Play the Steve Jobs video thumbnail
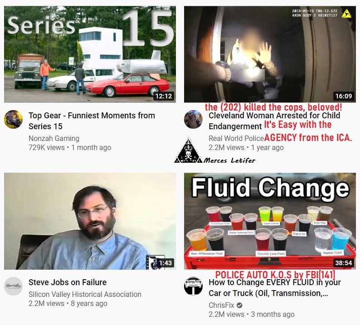This screenshot has width=360, height=325. click(x=90, y=221)
